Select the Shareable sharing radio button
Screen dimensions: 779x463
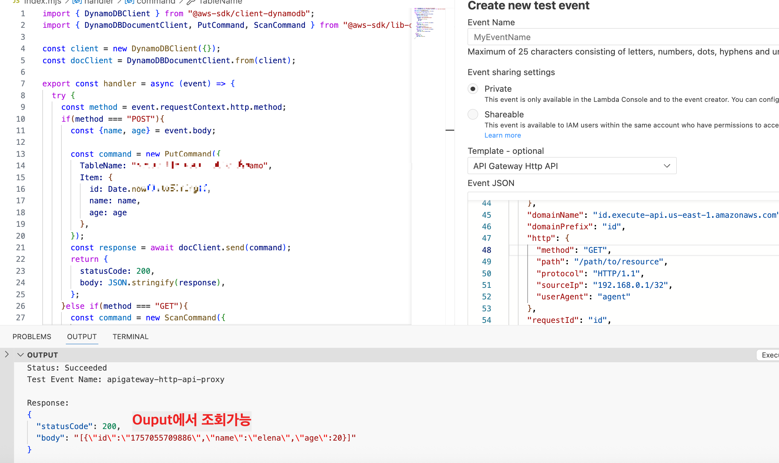pos(473,114)
